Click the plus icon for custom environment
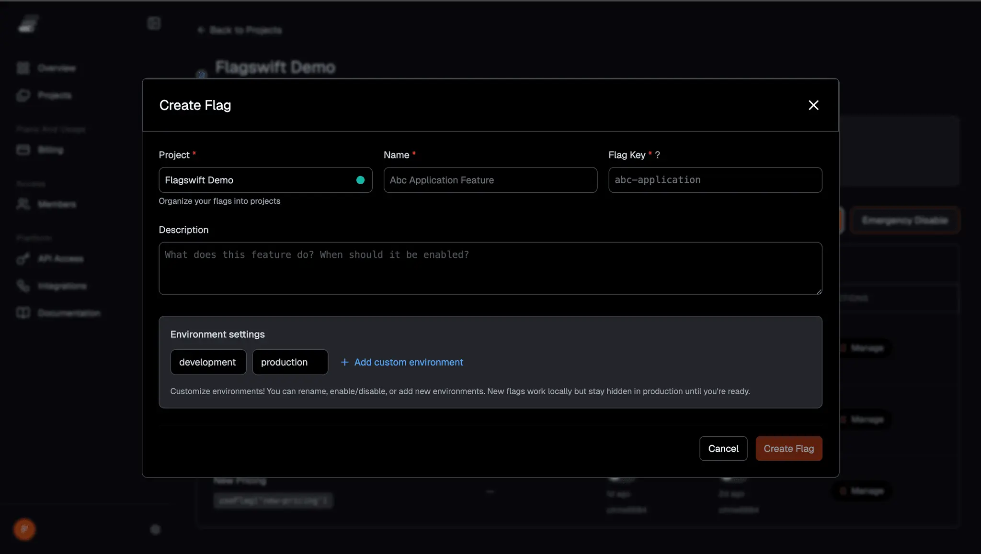Image resolution: width=981 pixels, height=554 pixels. 344,362
